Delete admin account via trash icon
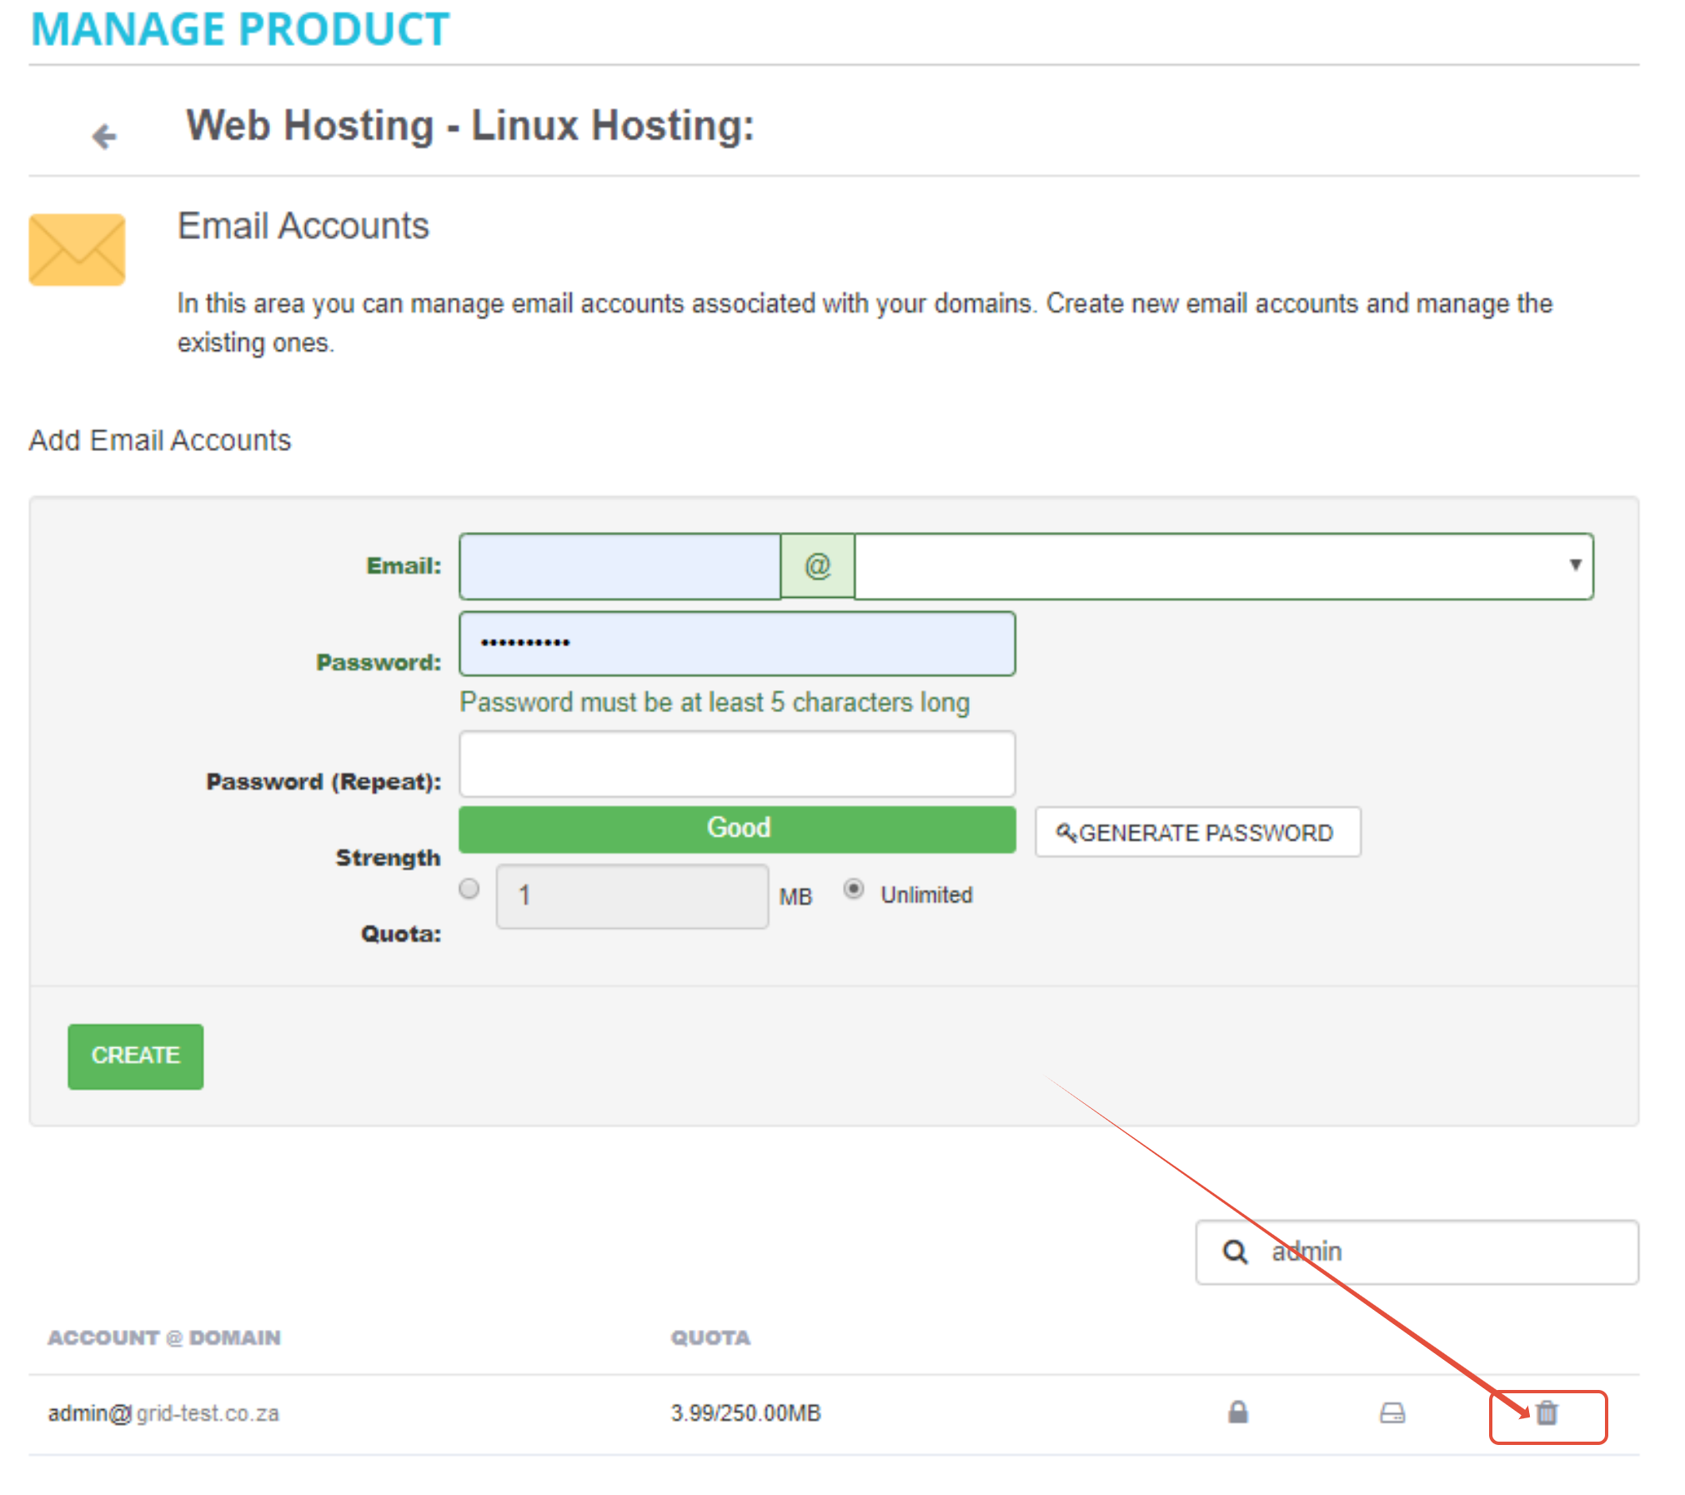 [x=1547, y=1412]
